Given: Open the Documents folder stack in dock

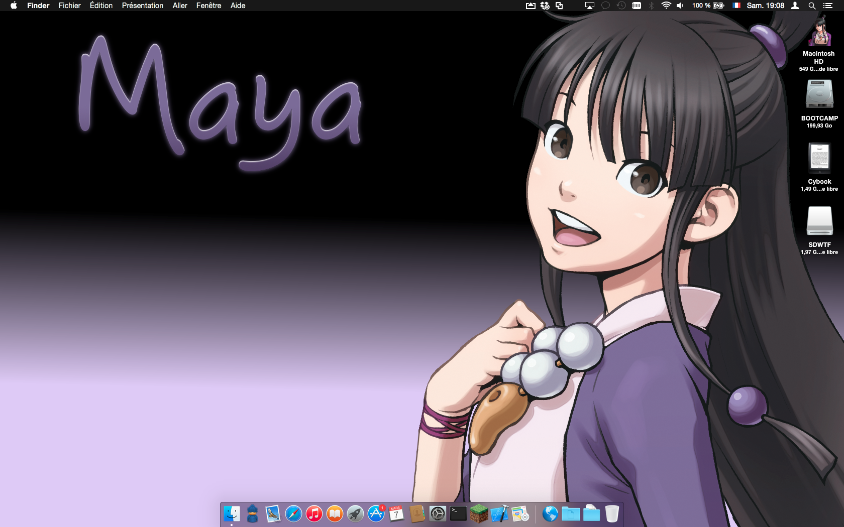Looking at the screenshot, I should (571, 513).
